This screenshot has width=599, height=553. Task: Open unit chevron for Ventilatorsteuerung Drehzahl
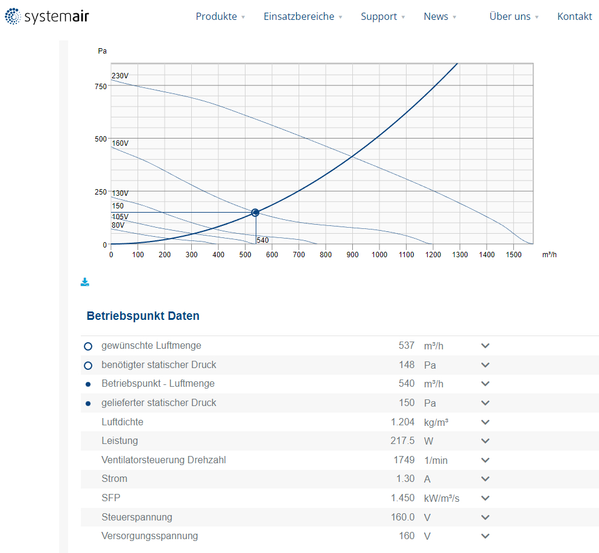click(x=485, y=460)
